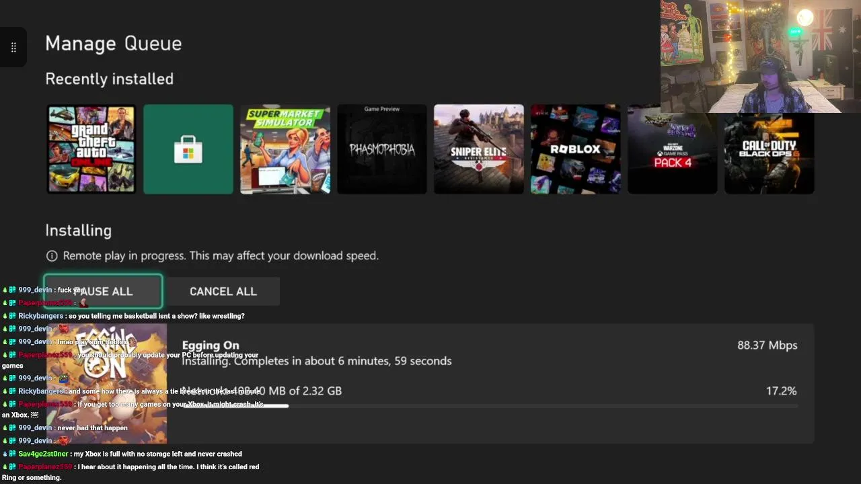Open the Microsoft Store tile
Viewport: 861px width, 484px height.
(188, 149)
